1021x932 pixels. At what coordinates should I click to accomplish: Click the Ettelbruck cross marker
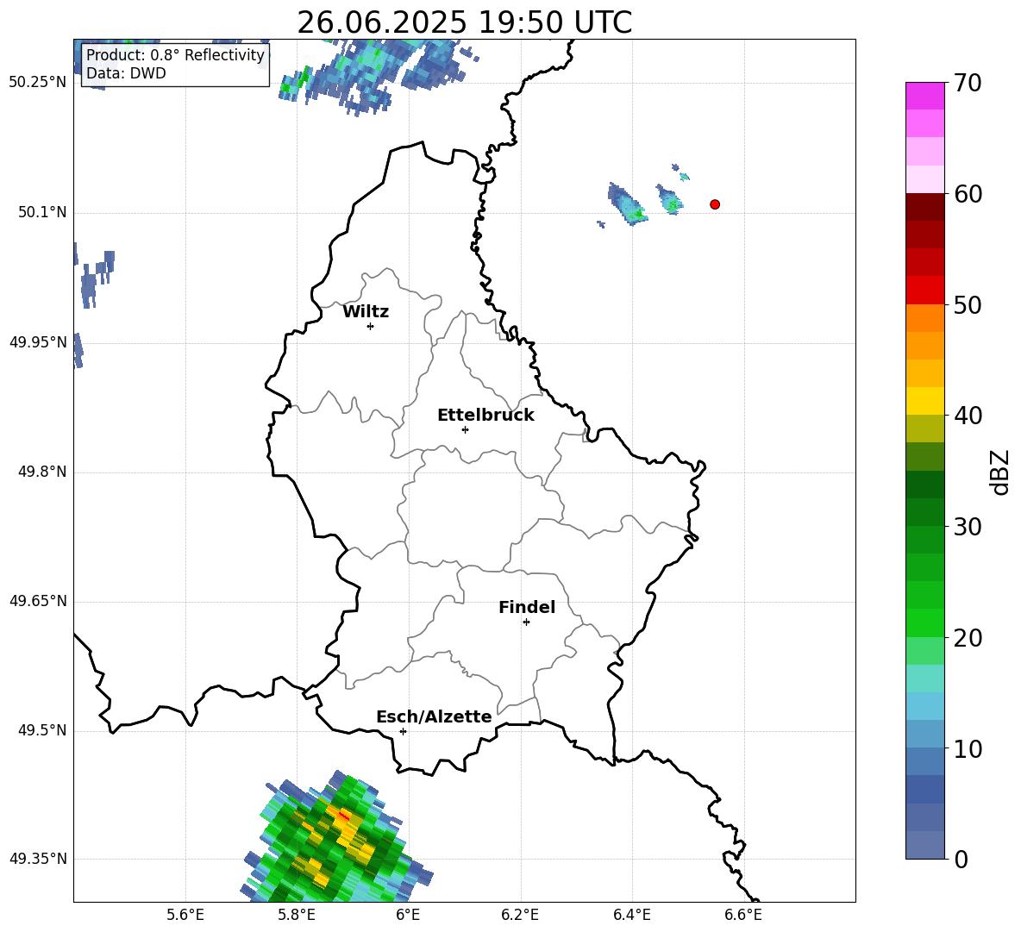click(x=465, y=429)
